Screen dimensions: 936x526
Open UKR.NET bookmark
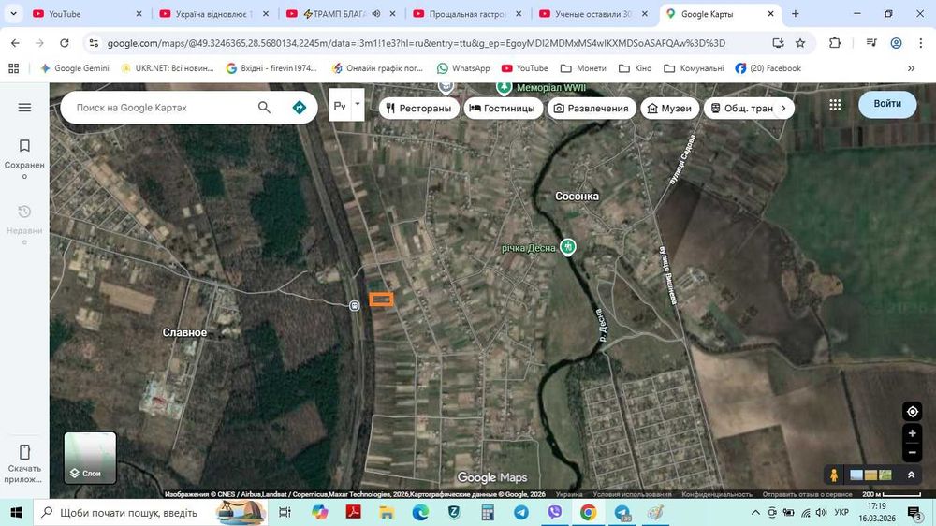coord(168,68)
